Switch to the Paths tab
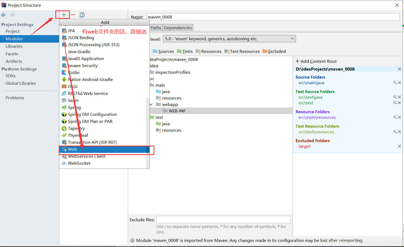This screenshot has height=247, width=404. pyautogui.click(x=156, y=28)
